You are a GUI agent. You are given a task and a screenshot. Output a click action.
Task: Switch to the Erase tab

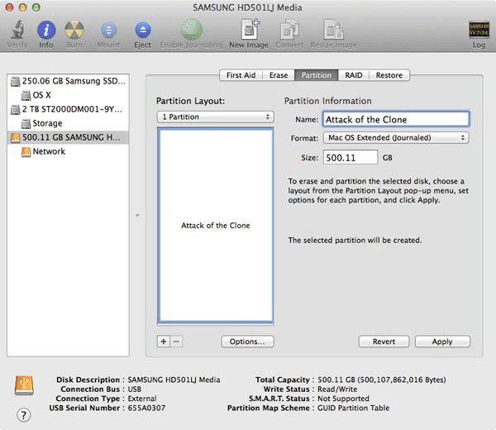[279, 75]
